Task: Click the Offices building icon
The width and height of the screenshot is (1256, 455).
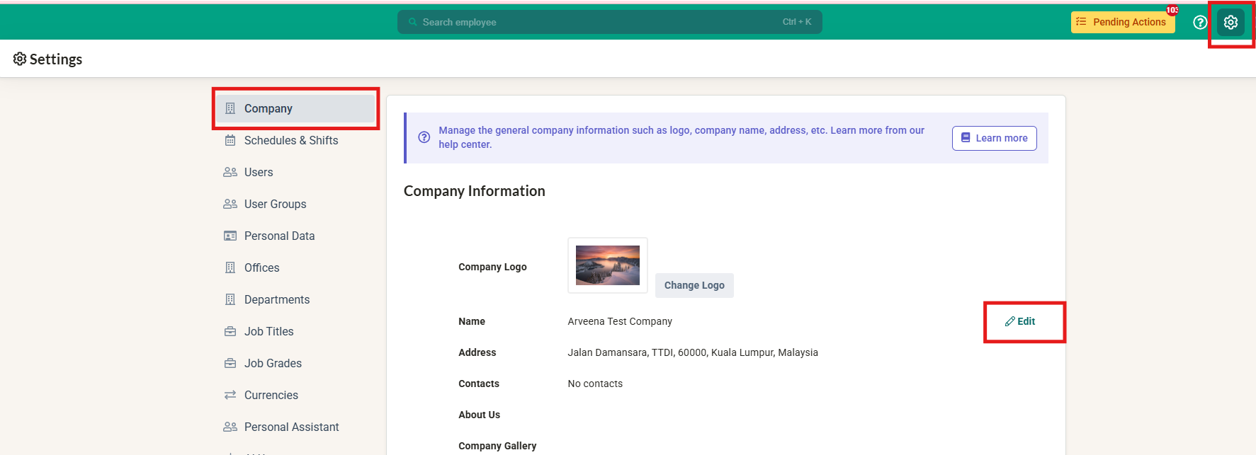Action: click(230, 267)
